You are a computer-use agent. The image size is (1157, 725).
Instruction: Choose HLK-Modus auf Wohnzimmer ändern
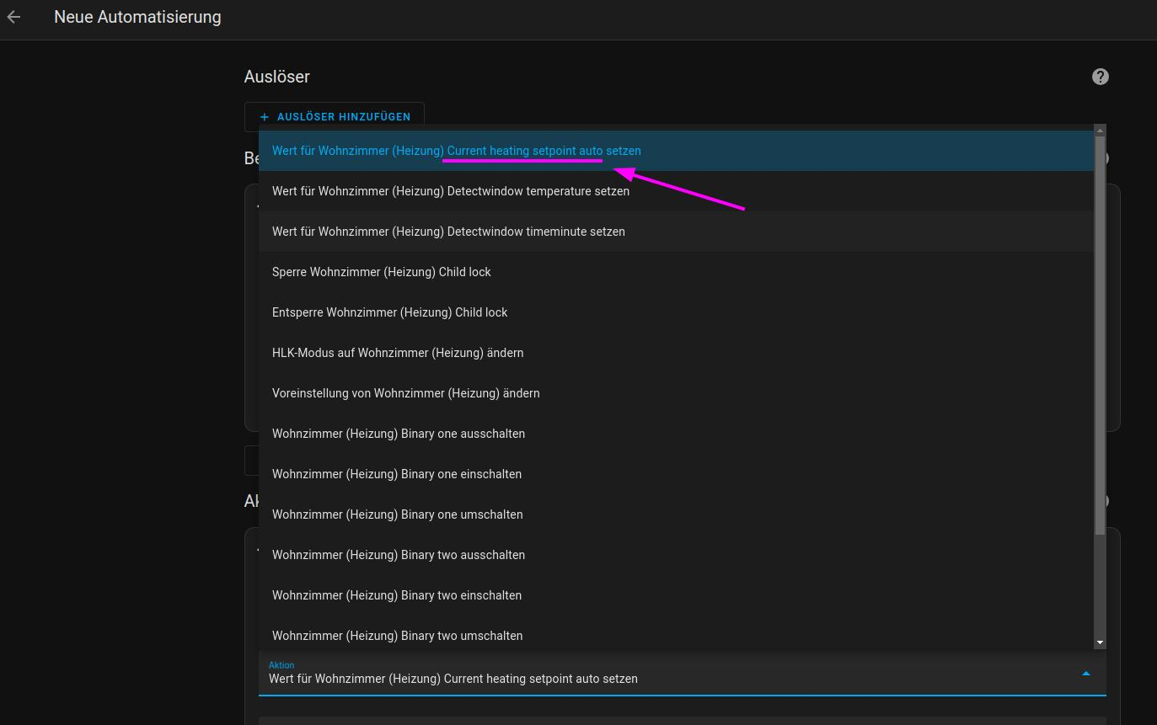tap(398, 353)
